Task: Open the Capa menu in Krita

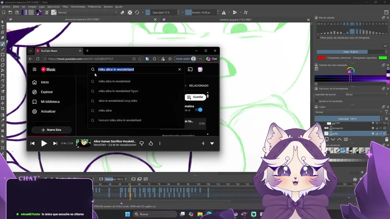Action: [42, 7]
